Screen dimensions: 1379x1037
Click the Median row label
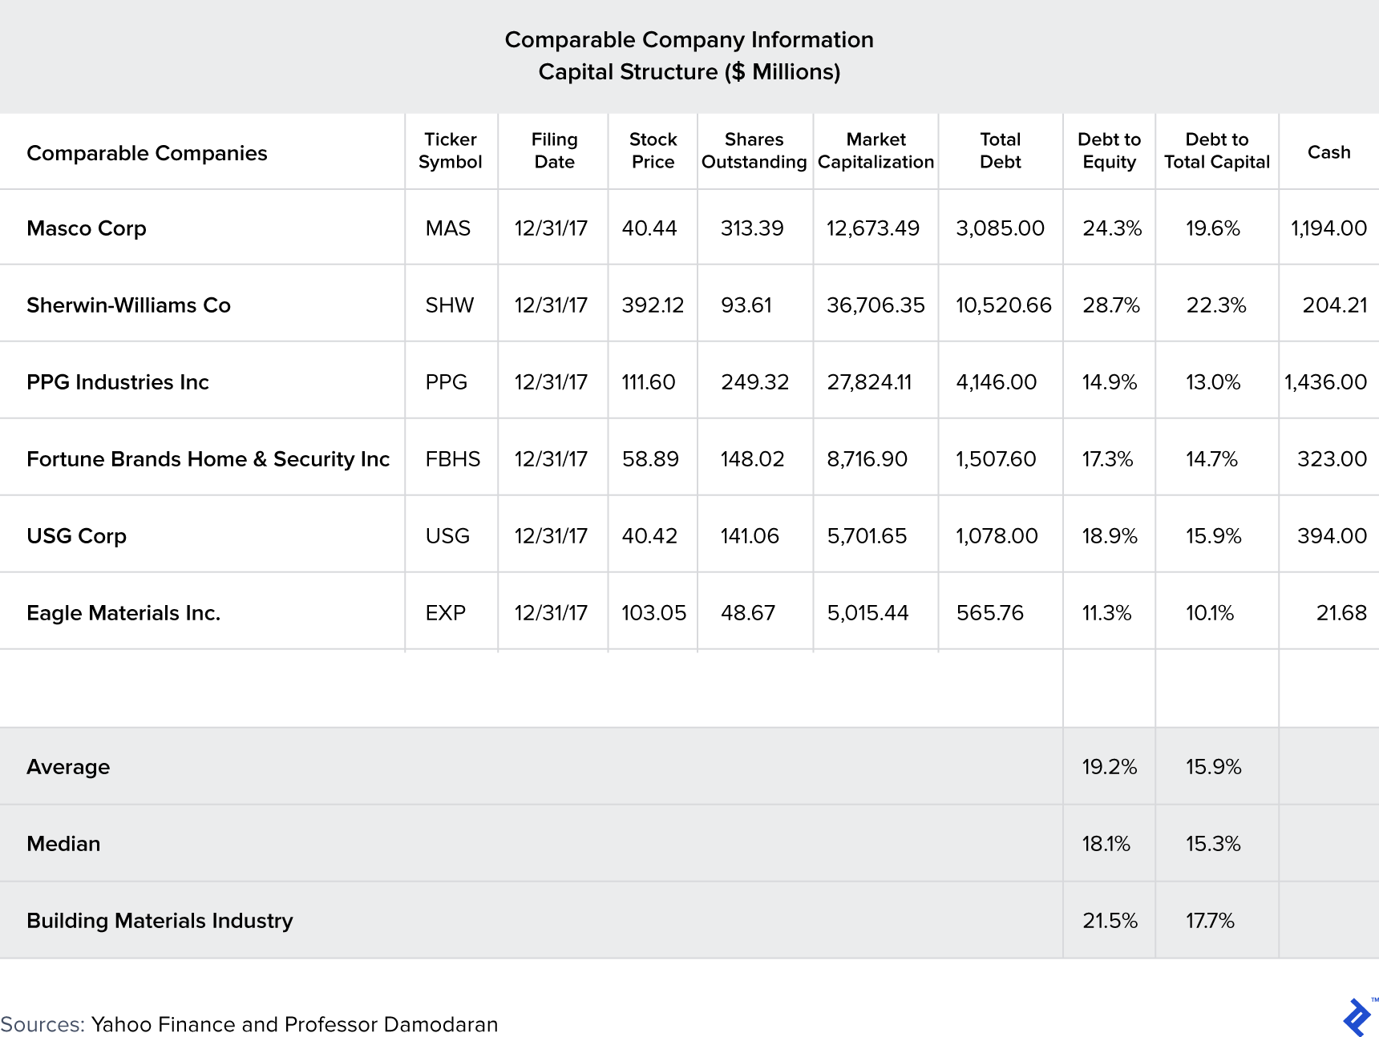(63, 844)
